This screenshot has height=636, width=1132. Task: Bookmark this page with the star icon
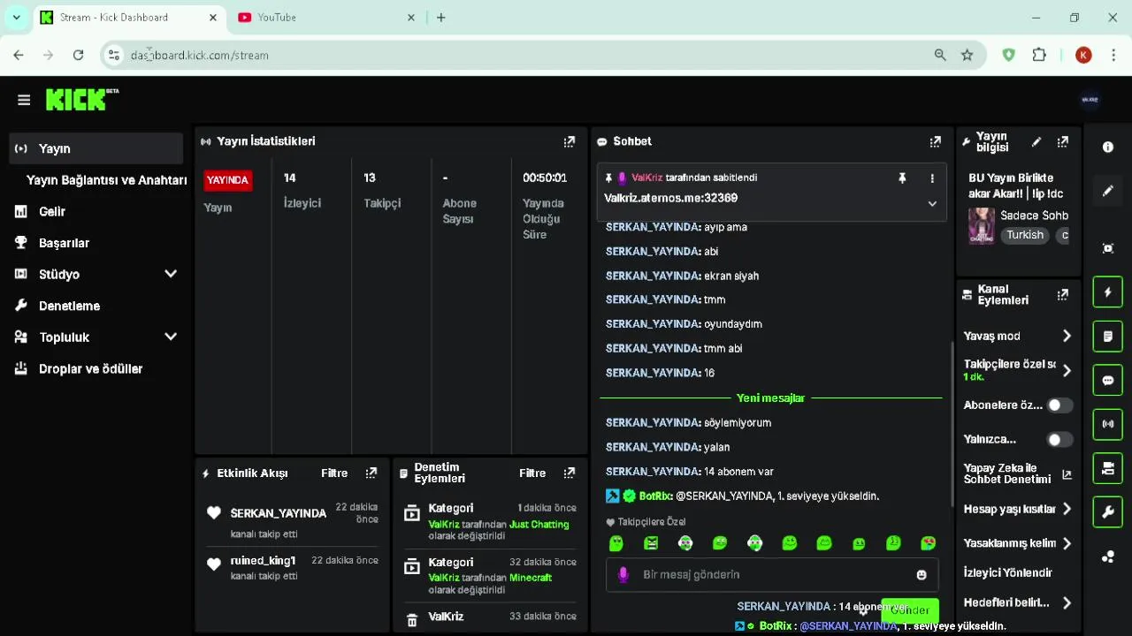[968, 55]
